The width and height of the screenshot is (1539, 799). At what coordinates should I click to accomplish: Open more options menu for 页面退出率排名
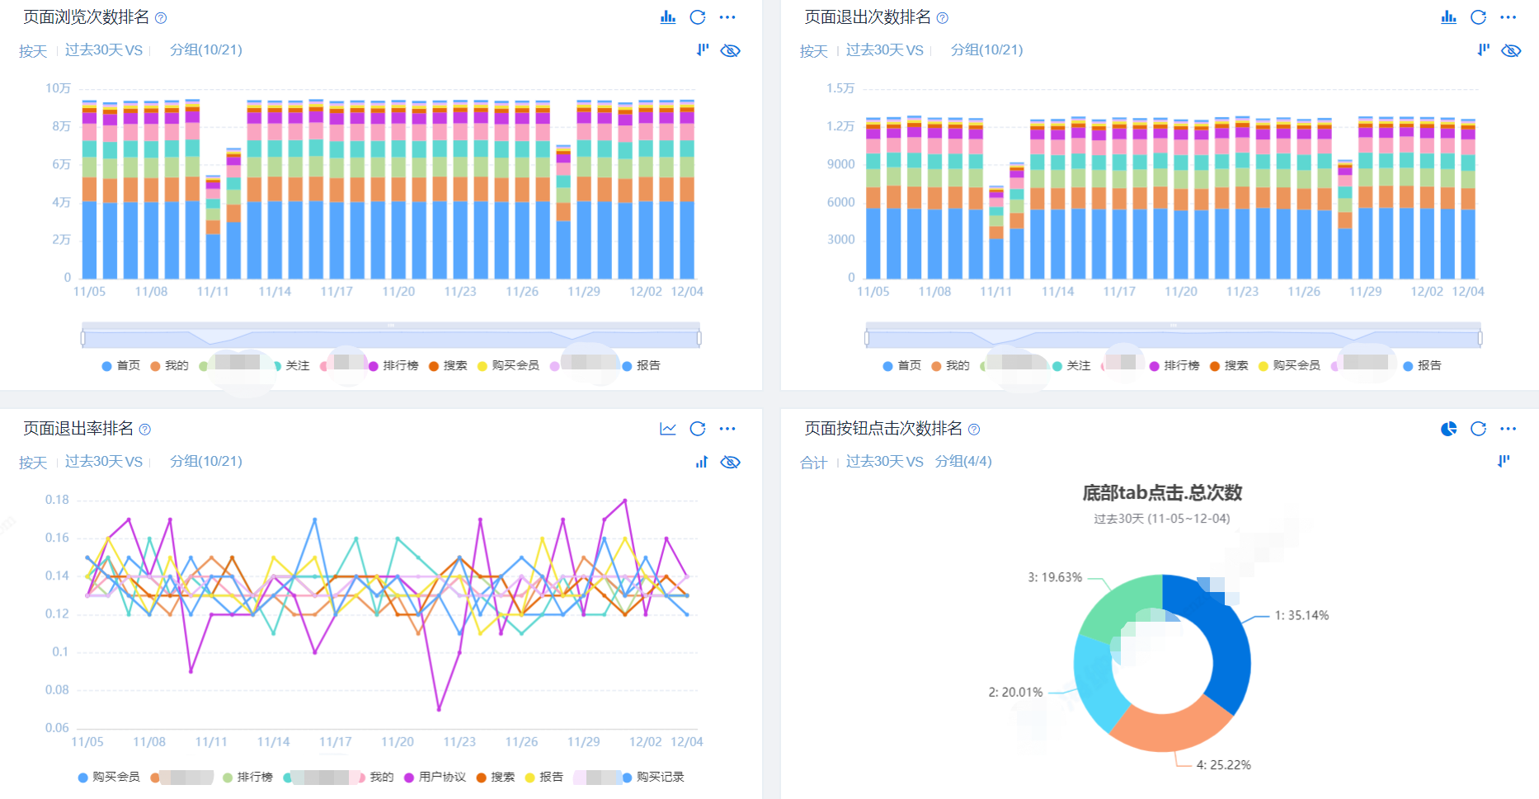[727, 429]
